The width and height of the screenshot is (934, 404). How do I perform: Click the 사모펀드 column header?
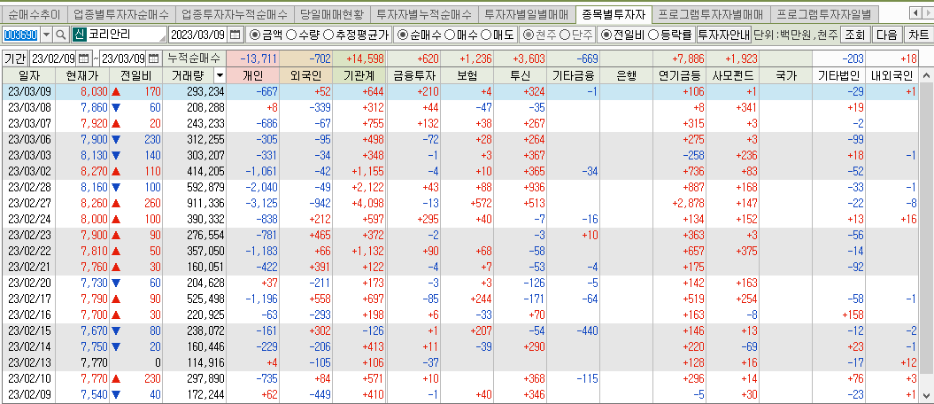click(733, 76)
